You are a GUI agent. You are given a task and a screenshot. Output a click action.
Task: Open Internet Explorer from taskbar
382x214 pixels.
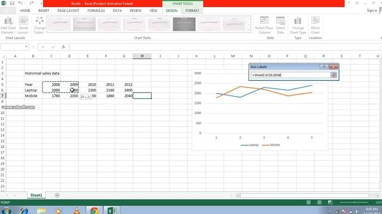24,210
